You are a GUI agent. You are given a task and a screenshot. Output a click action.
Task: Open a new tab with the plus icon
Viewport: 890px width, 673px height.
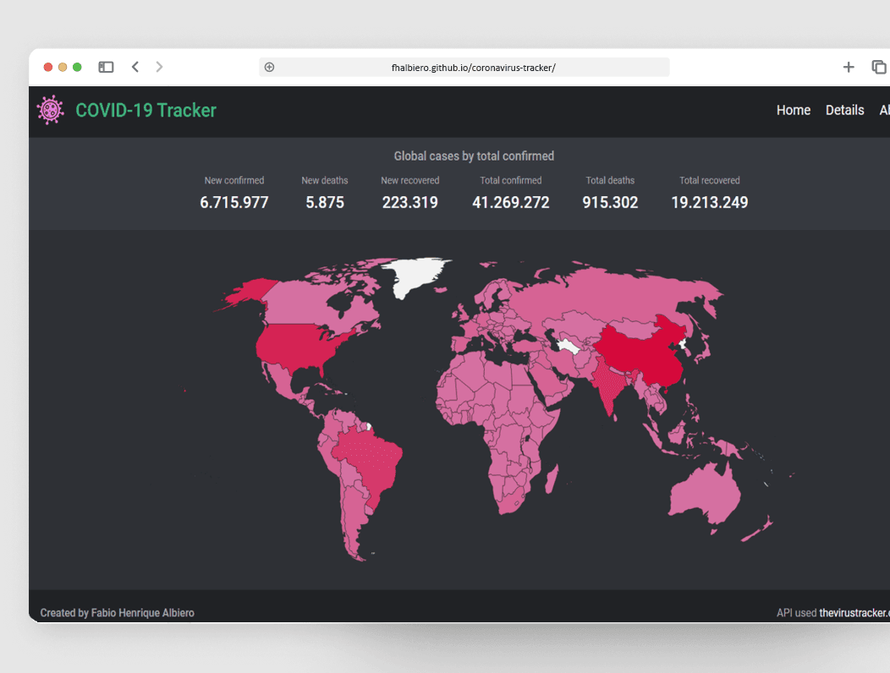pyautogui.click(x=849, y=67)
